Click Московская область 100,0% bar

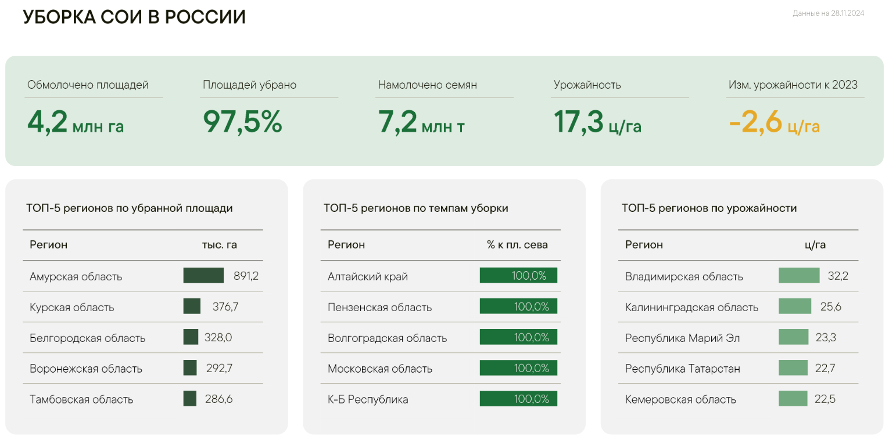pos(518,368)
